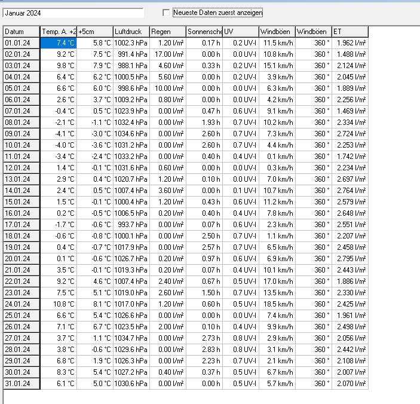Click the date cell 31.01.24
The height and width of the screenshot is (404, 420).
point(22,384)
